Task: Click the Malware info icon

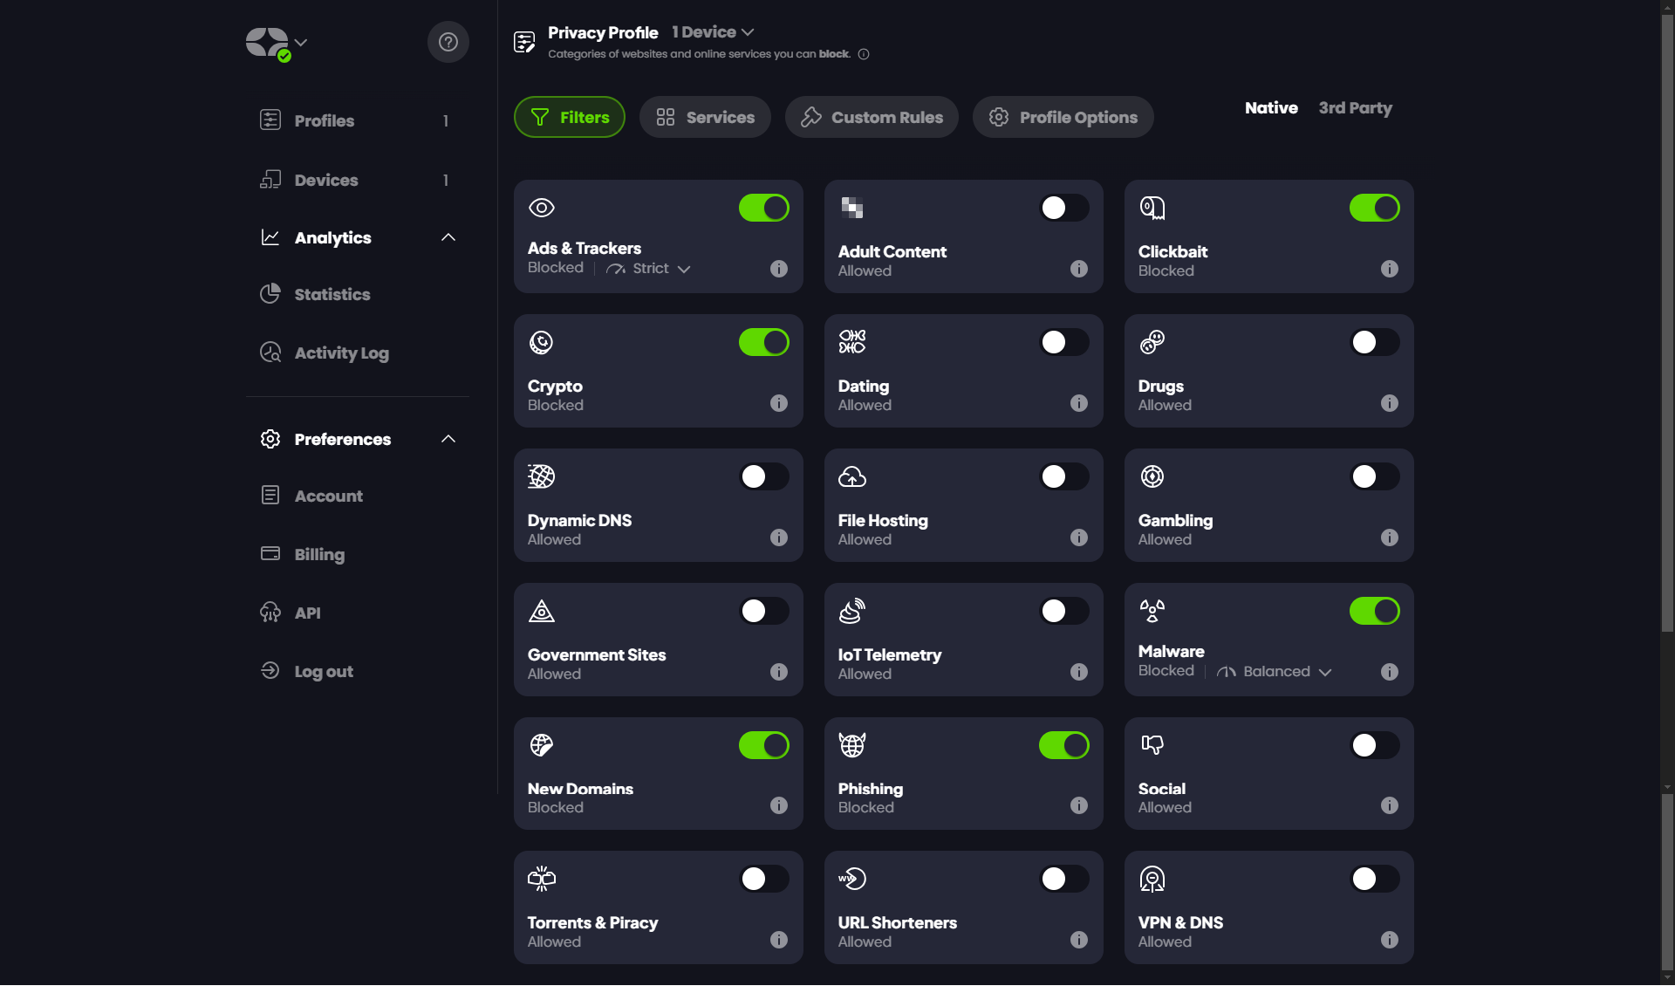Action: click(x=1389, y=672)
